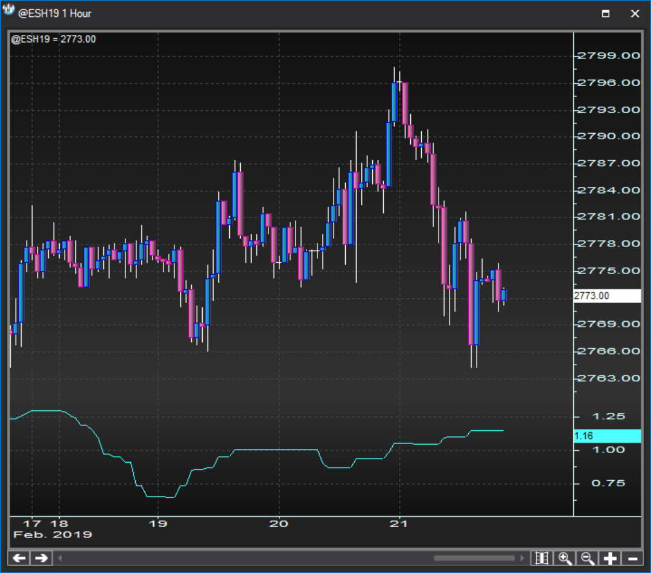Click the @ESH19 = 2773.00 symbol label
The width and height of the screenshot is (651, 573).
click(x=54, y=39)
